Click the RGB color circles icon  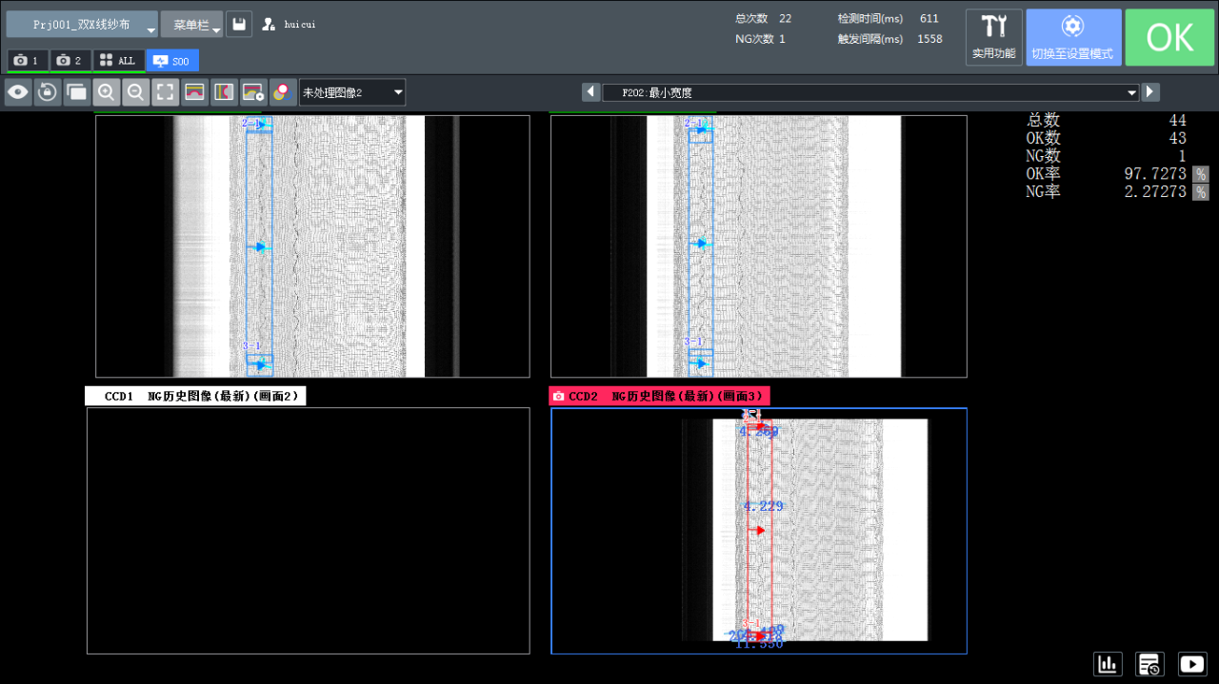point(283,92)
